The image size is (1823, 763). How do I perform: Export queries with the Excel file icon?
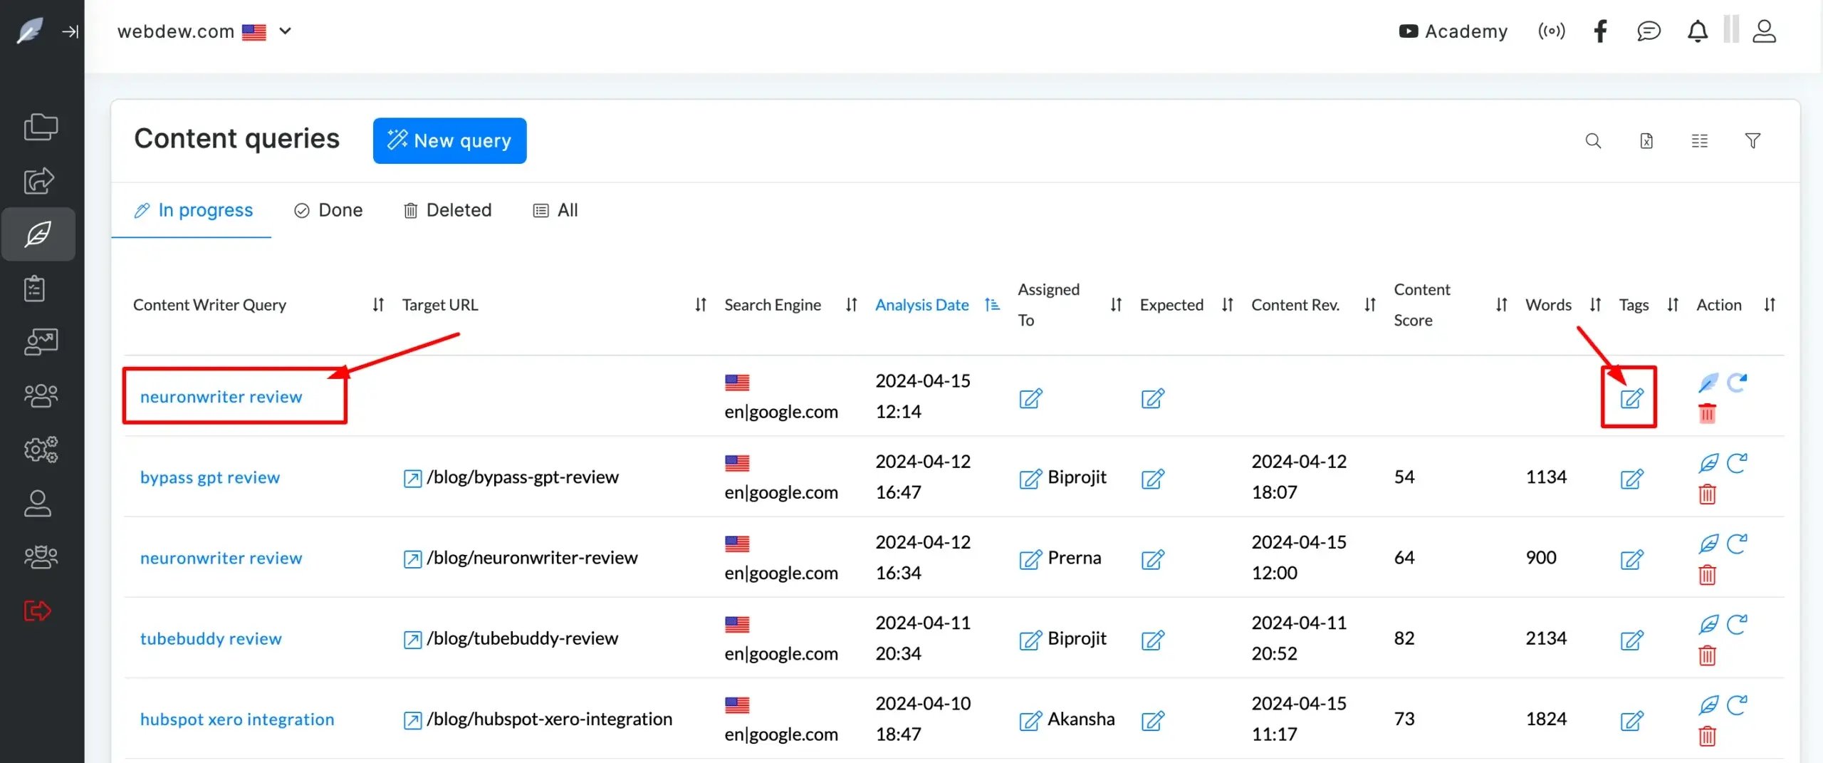tap(1646, 141)
